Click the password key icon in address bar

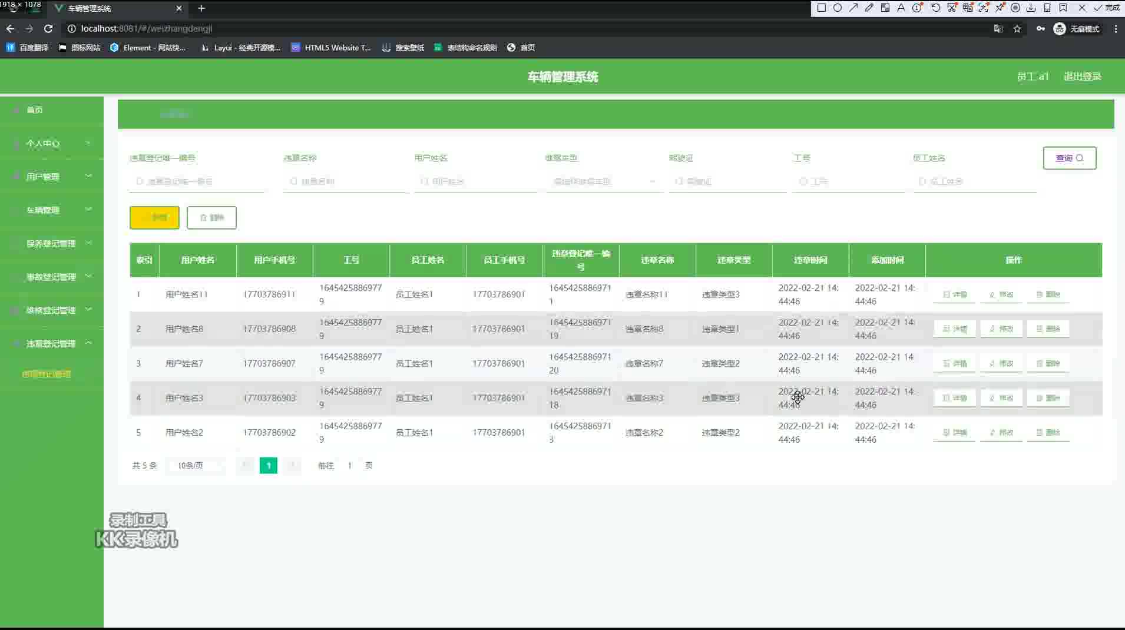click(1041, 28)
